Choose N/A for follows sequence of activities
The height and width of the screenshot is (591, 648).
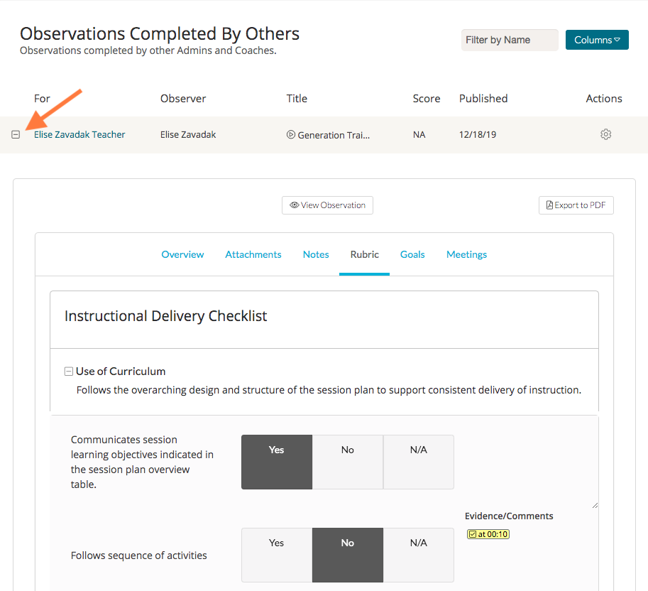(419, 555)
